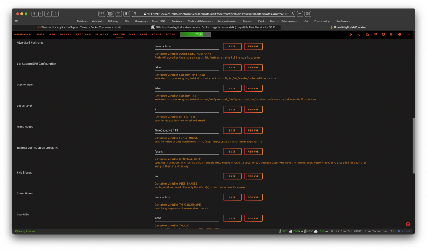Click the GitHub favicon on the middle tab

(x=153, y=27)
